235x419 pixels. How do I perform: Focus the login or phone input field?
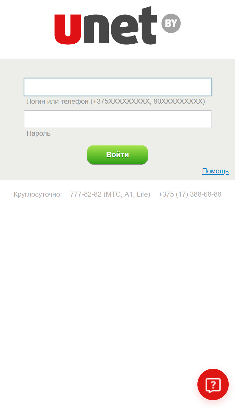pyautogui.click(x=118, y=87)
